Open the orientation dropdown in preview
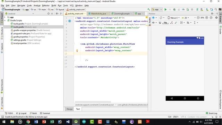This screenshot has height=125, width=222. point(162,18)
